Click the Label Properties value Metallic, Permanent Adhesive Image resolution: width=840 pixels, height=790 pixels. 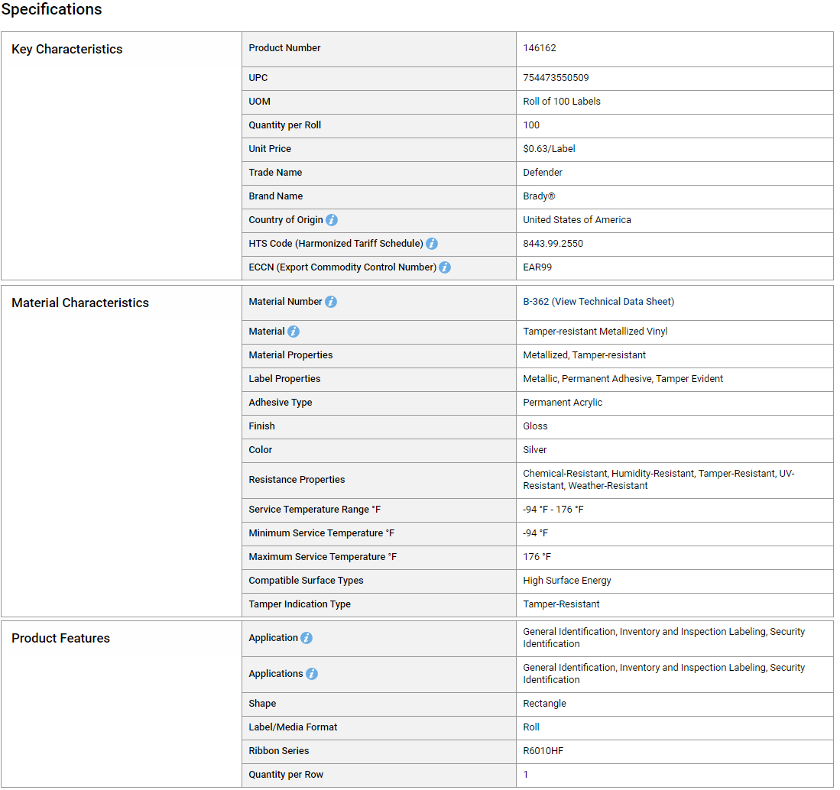[623, 379]
